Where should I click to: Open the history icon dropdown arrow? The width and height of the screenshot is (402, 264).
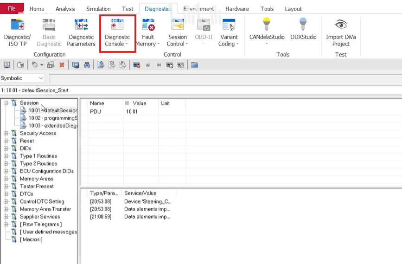click(42, 65)
